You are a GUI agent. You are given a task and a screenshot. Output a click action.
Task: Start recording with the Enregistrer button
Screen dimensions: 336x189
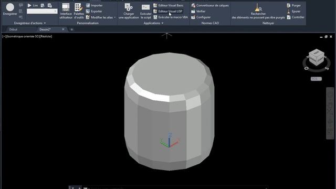(10, 9)
